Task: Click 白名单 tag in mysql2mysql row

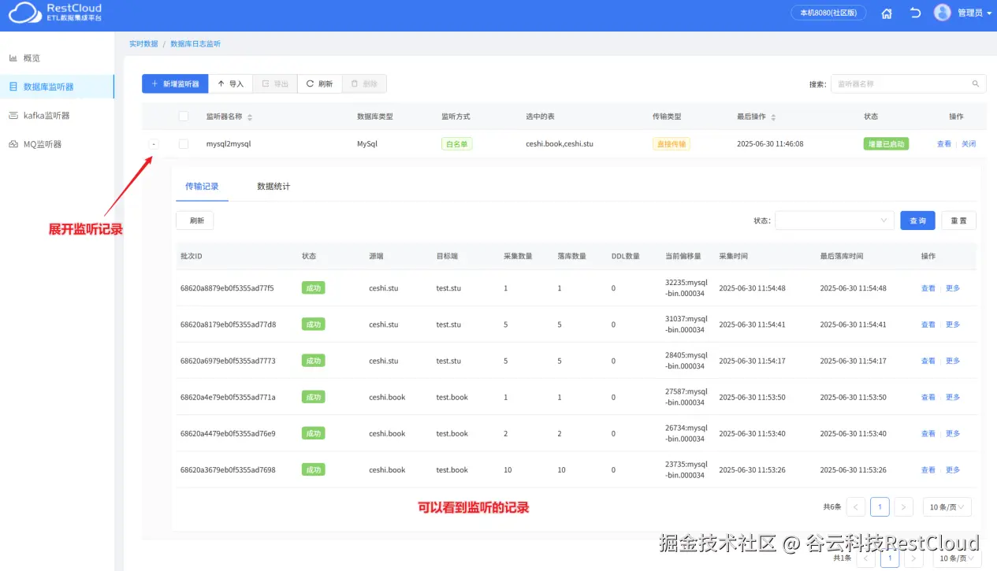Action: pyautogui.click(x=457, y=144)
